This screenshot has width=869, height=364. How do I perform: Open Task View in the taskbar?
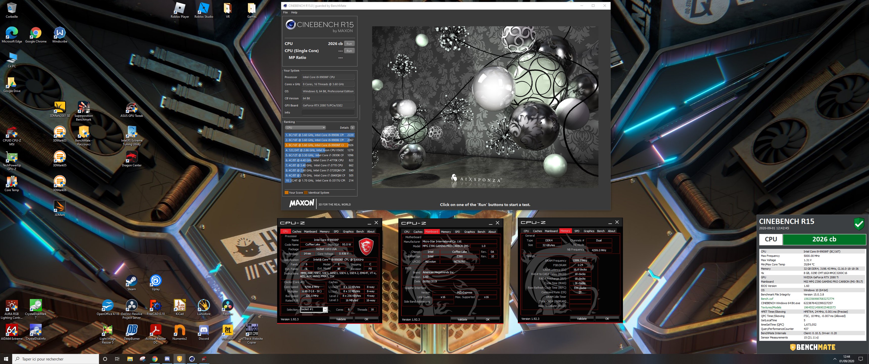coord(117,359)
